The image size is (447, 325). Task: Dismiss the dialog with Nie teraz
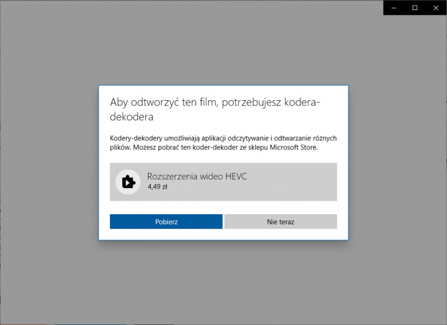pos(281,222)
